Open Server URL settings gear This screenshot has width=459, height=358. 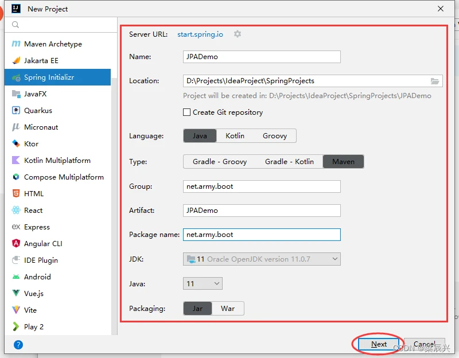pos(238,34)
